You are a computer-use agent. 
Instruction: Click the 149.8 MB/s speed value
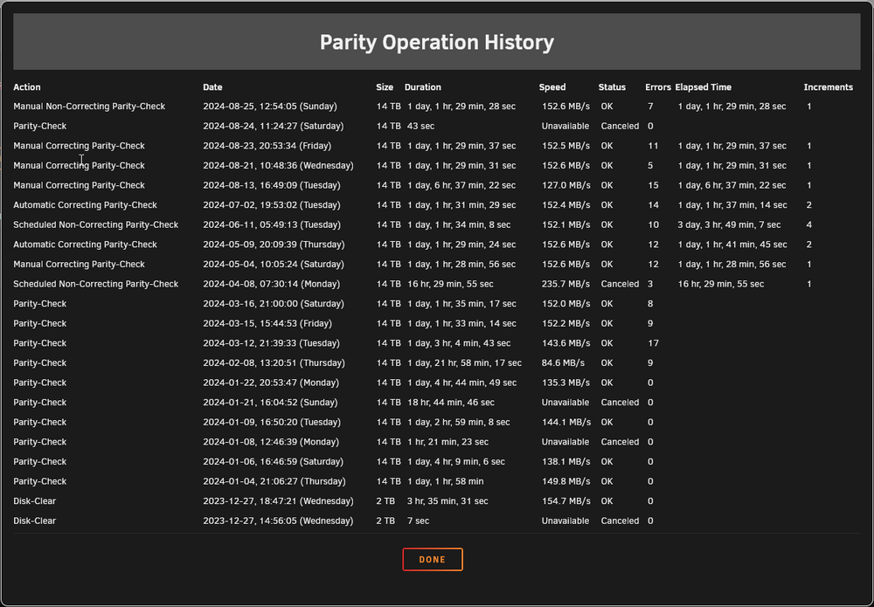(565, 482)
